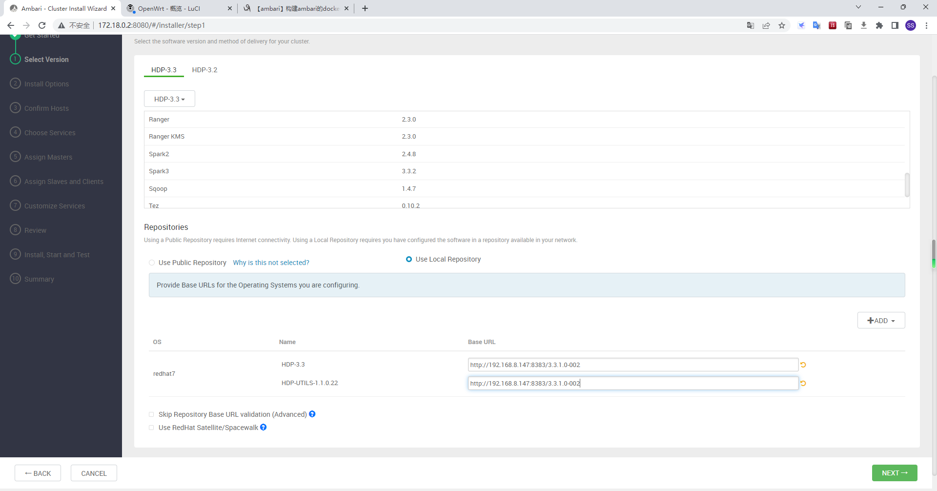Screen dimensions: 937x491
Task: Open the extensions puzzle icon
Action: (x=879, y=25)
